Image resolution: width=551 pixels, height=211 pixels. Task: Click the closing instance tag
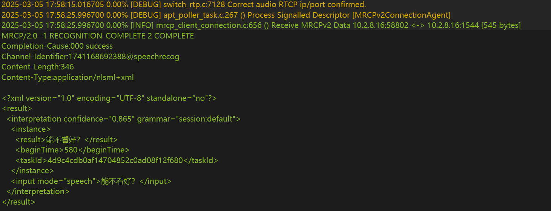pos(32,171)
